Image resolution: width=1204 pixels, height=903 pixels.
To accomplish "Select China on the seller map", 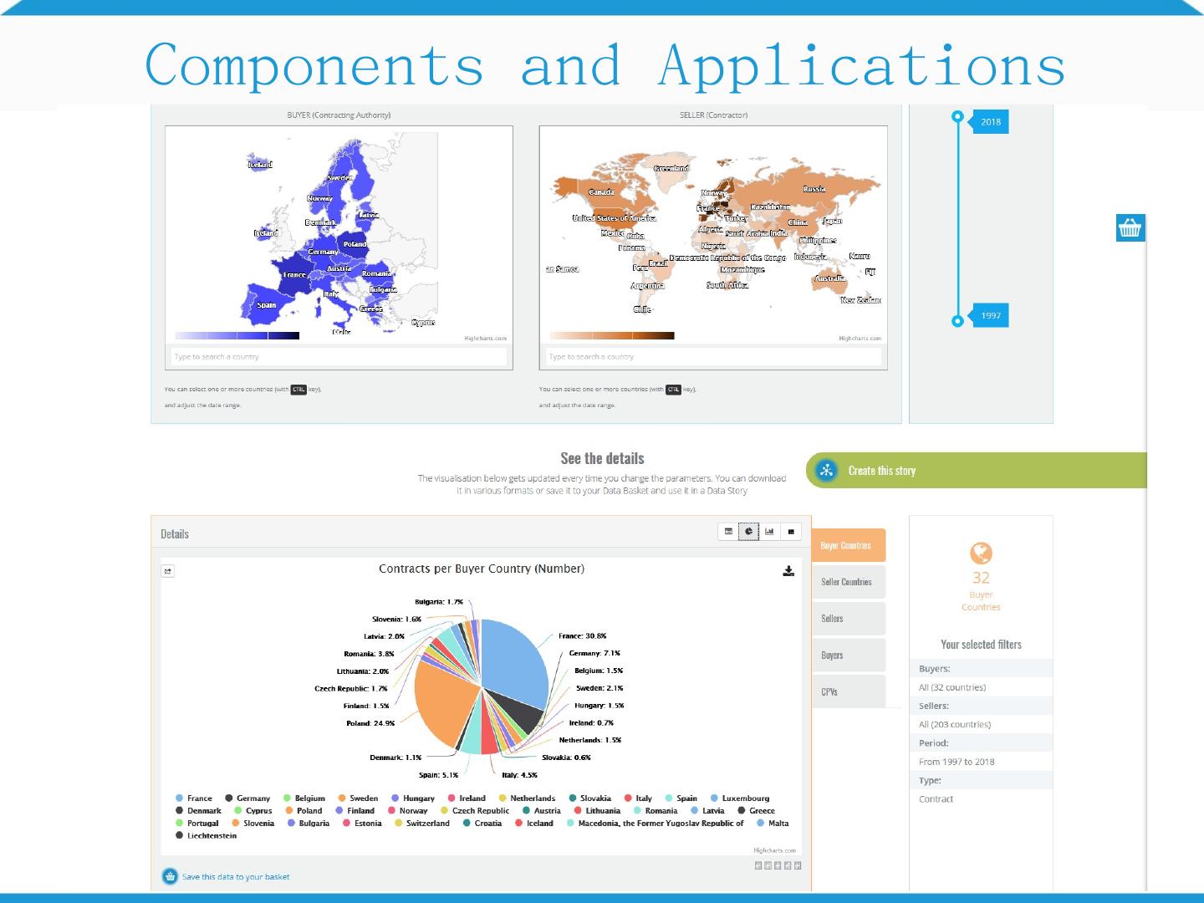I will [798, 222].
